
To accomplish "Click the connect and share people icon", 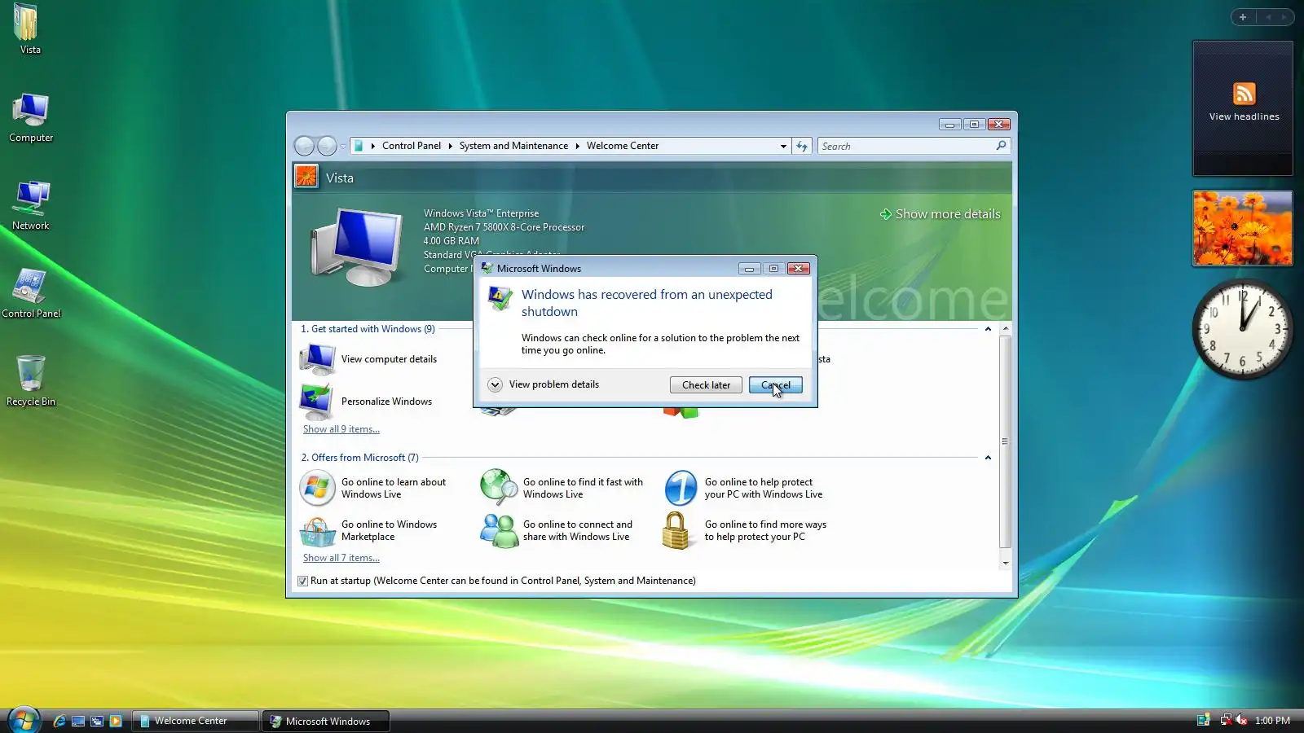I will tap(499, 531).
